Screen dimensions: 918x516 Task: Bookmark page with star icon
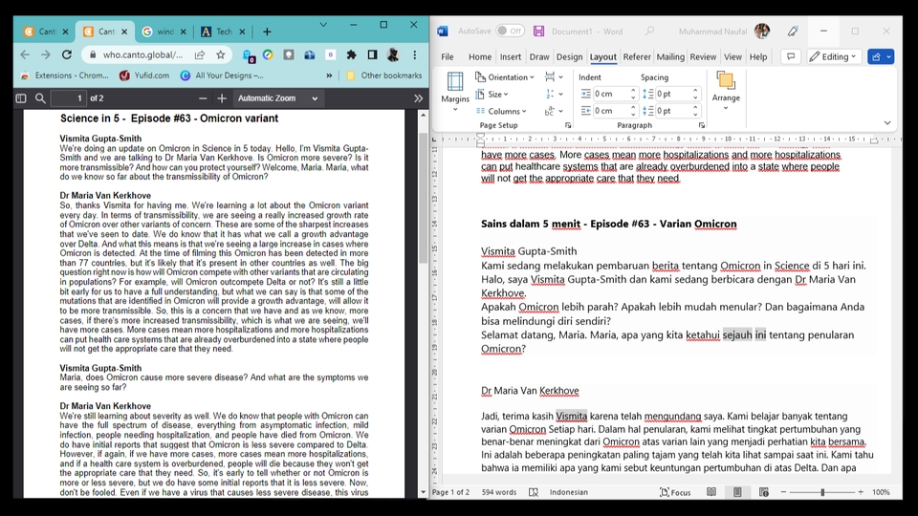[x=220, y=54]
